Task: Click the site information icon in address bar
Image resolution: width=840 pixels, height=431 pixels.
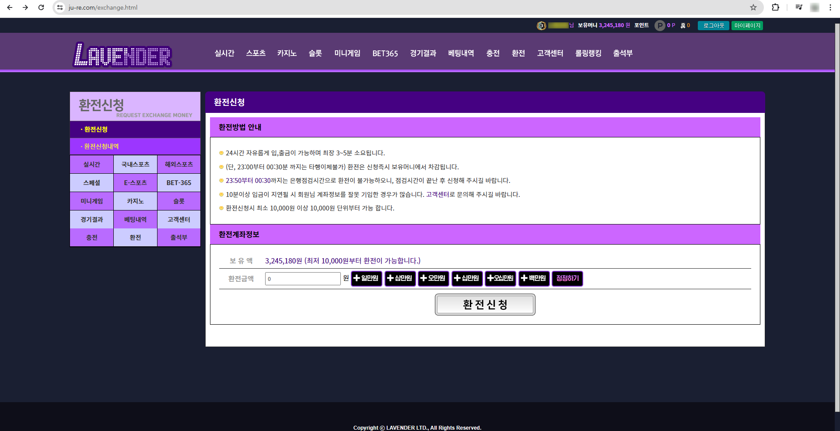Action: click(59, 7)
